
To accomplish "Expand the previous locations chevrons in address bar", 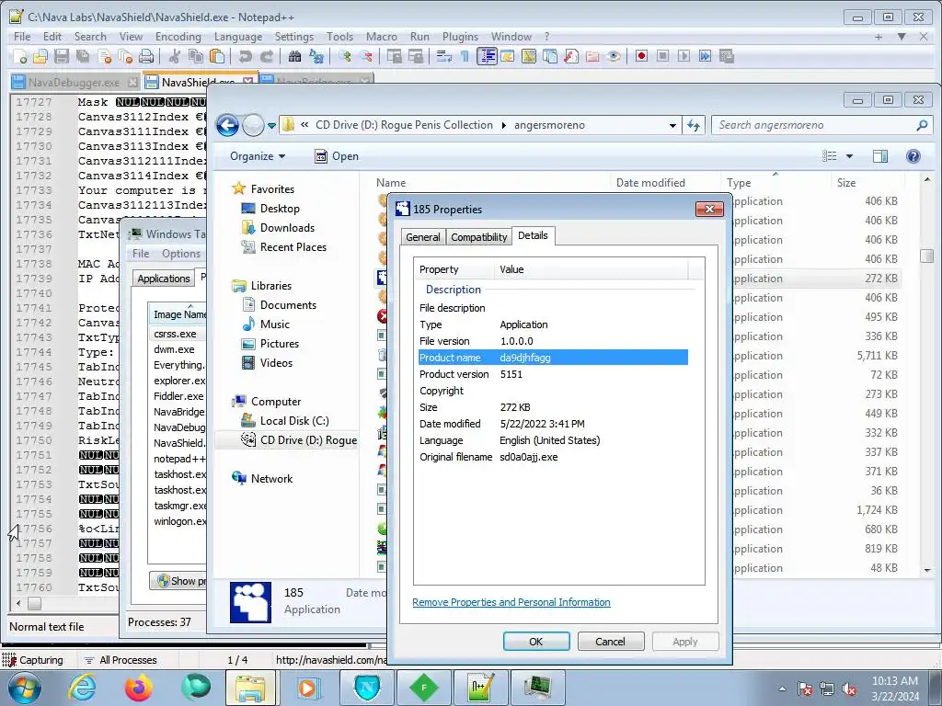I will point(304,125).
